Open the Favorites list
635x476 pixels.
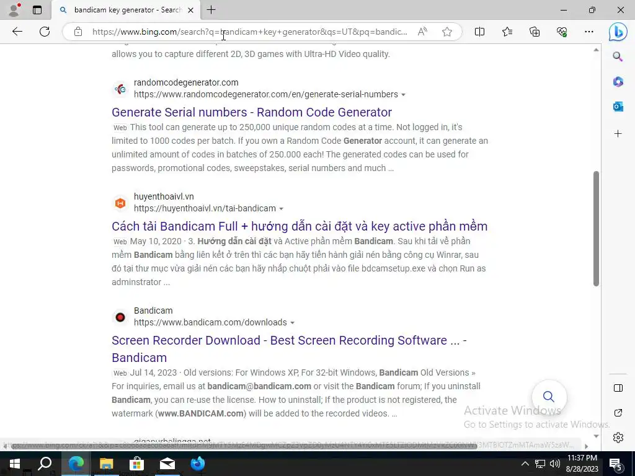coord(507,32)
